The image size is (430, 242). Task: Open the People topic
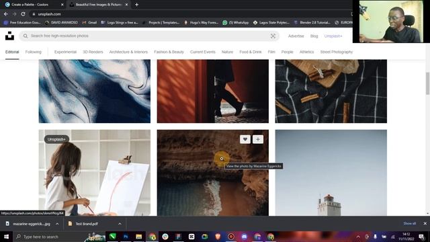pyautogui.click(x=287, y=52)
